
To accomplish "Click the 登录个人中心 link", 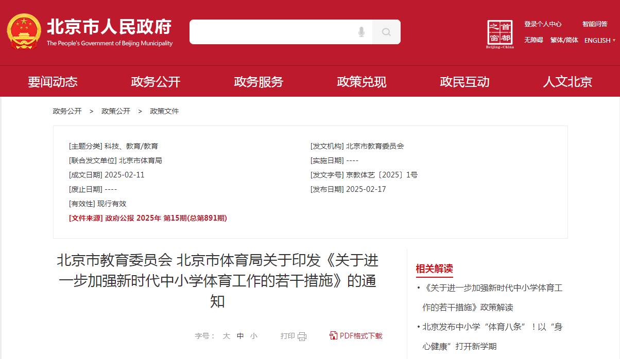I will pyautogui.click(x=543, y=24).
